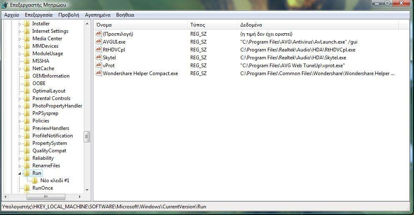Sort values by the Δεδομένα column header
This screenshot has width=414, height=215.
[318, 25]
